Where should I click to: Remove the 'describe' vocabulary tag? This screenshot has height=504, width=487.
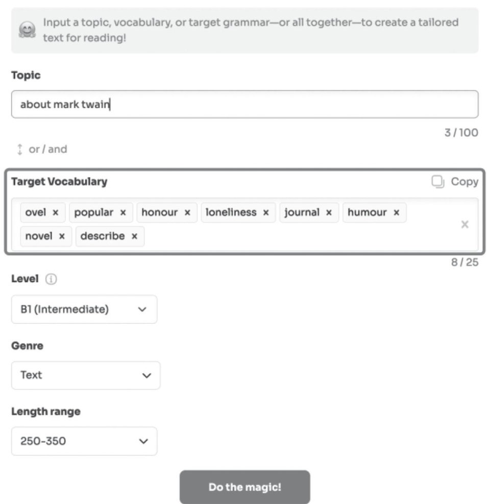click(x=135, y=236)
